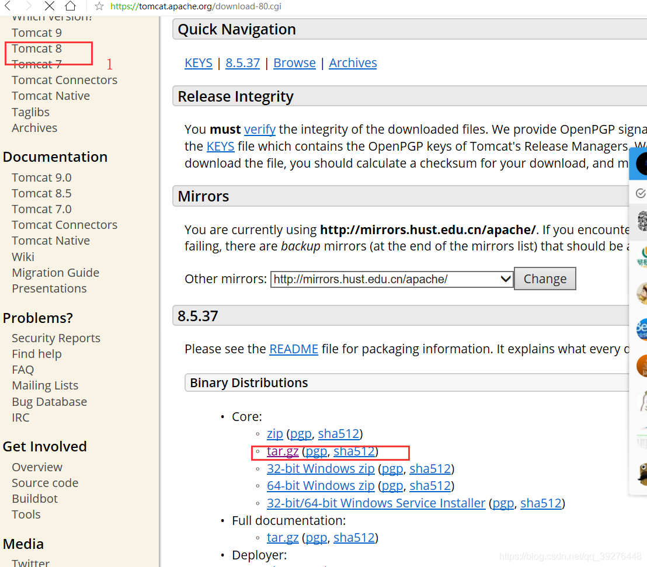Open sha512 checksum for Core zip
Viewport: 647px width, 567px height.
(339, 434)
